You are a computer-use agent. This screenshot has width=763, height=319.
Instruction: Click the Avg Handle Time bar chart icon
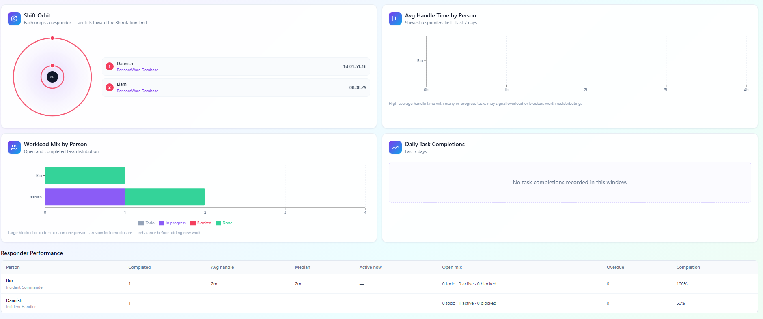pyautogui.click(x=395, y=19)
